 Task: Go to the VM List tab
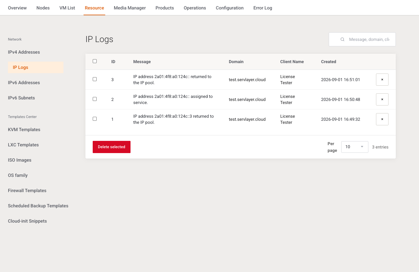pyautogui.click(x=67, y=8)
